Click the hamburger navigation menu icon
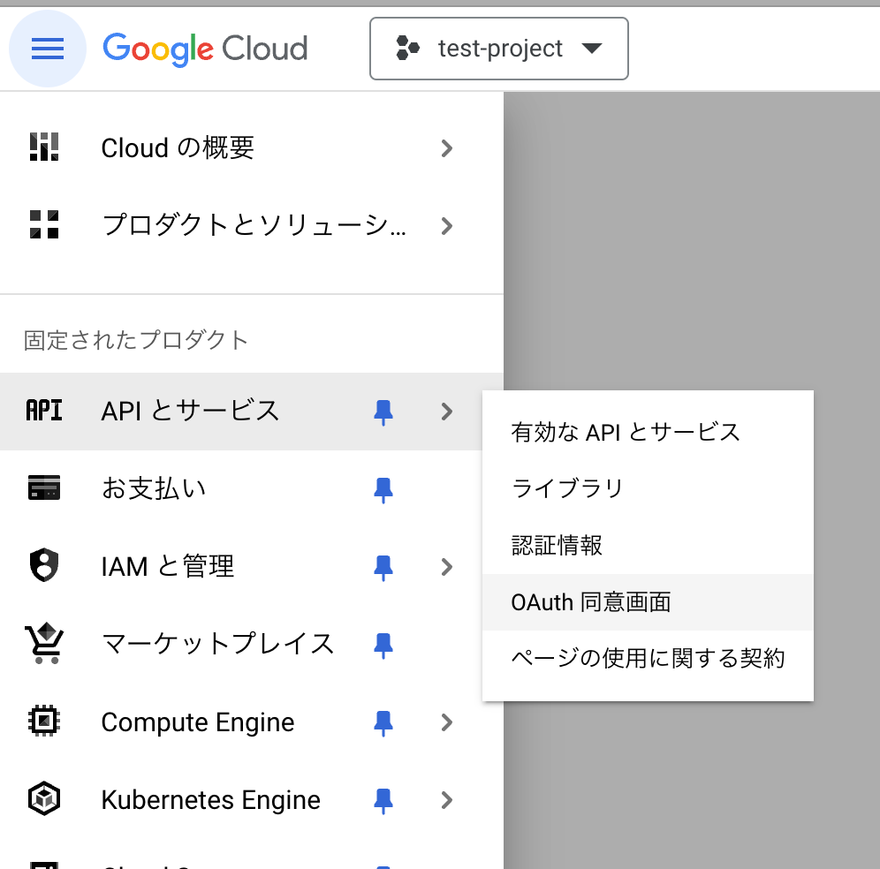880x869 pixels. 48,49
